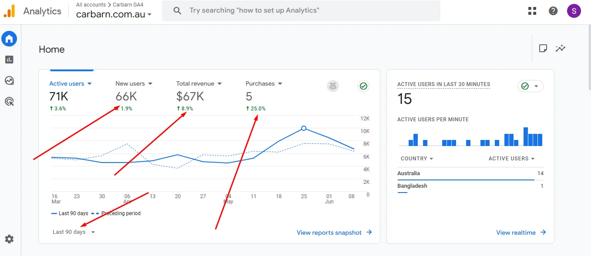Click the Analytics search field

[x=300, y=10]
